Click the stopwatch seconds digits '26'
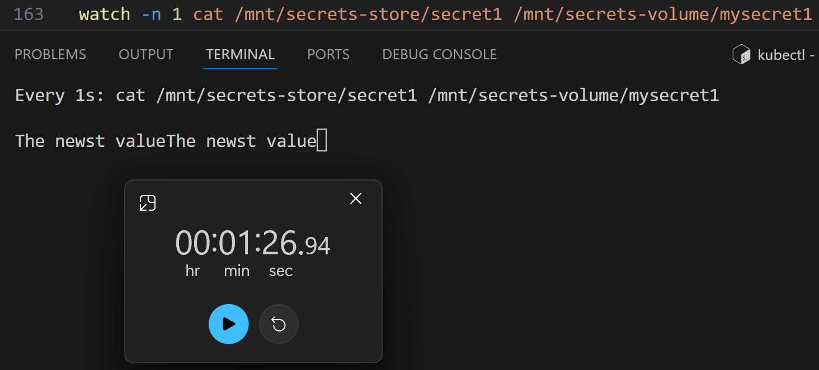Screen dimensions: 819x370 point(280,244)
